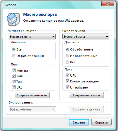Click the Экспорт ссылок group label
Viewport: 118px width, 131px height.
point(73,31)
